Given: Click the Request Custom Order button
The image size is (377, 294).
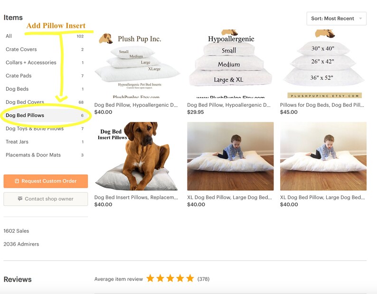Looking at the screenshot, I should pyautogui.click(x=46, y=181).
